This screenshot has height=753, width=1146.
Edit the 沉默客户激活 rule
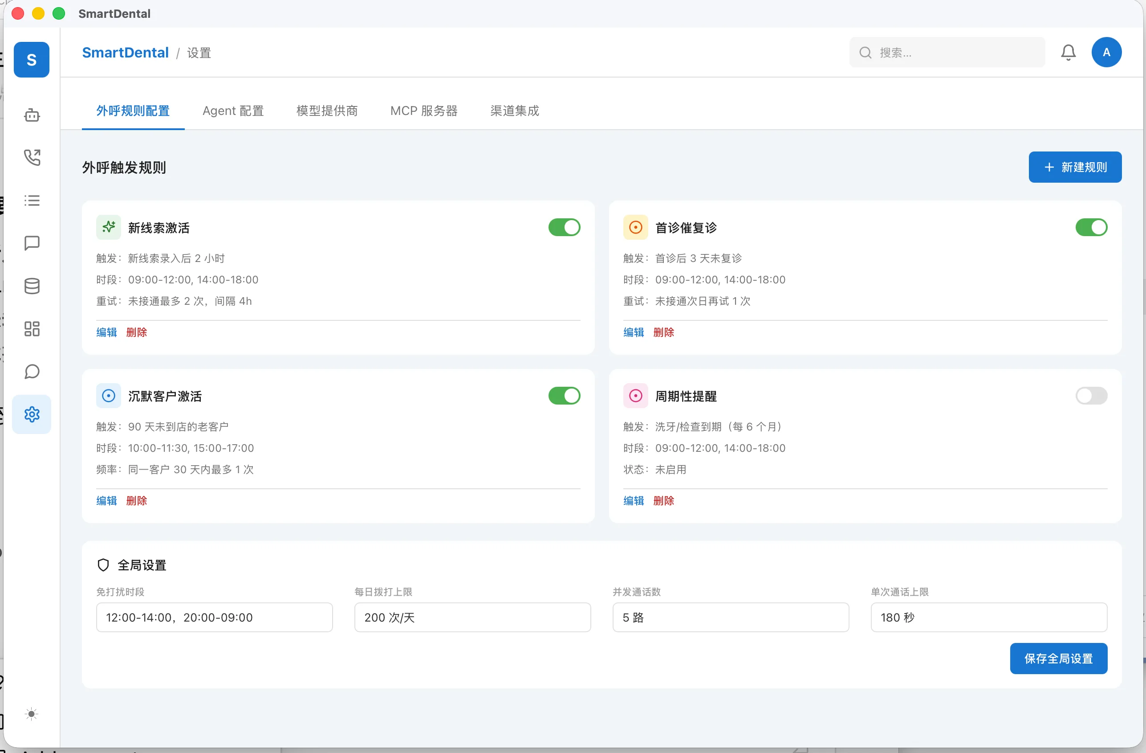[106, 500]
